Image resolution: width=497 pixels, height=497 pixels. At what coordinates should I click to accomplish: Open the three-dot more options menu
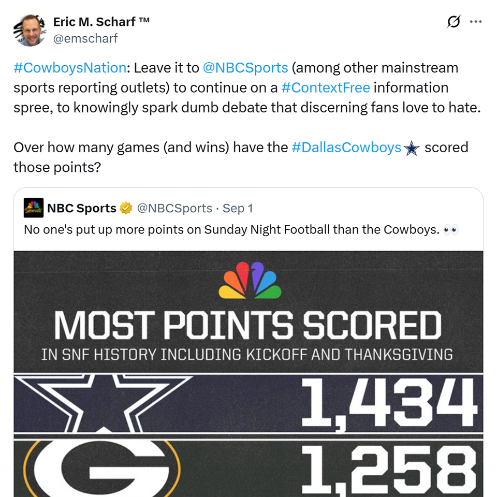(x=475, y=22)
